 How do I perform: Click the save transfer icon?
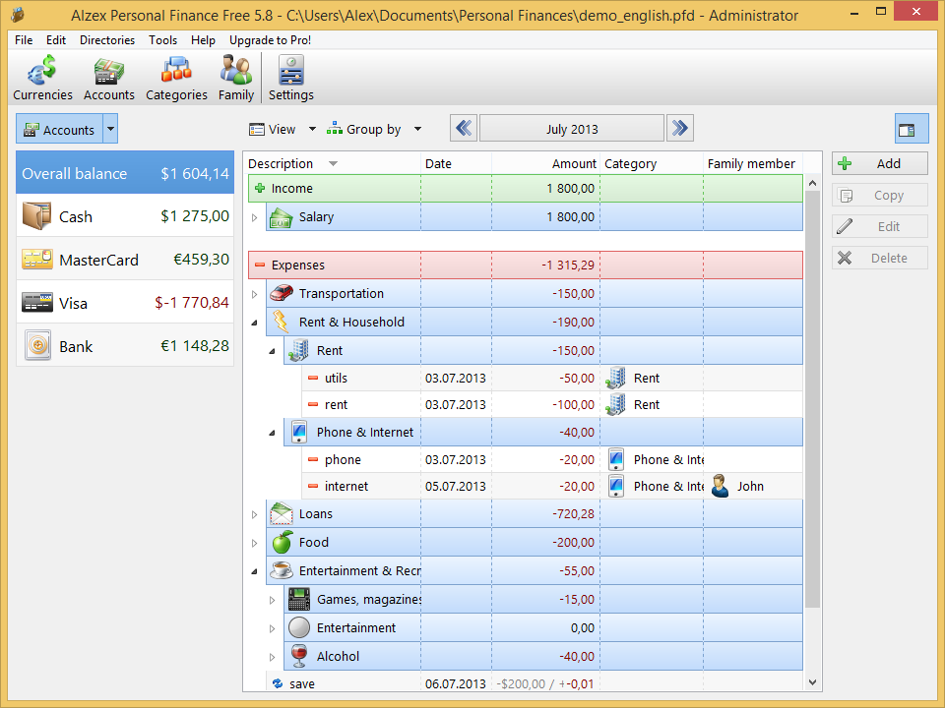(x=278, y=683)
